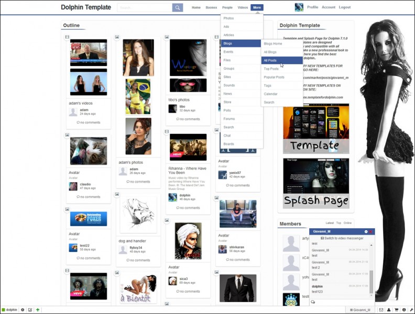Choose Calendar in the Blogs submenu

click(282, 94)
